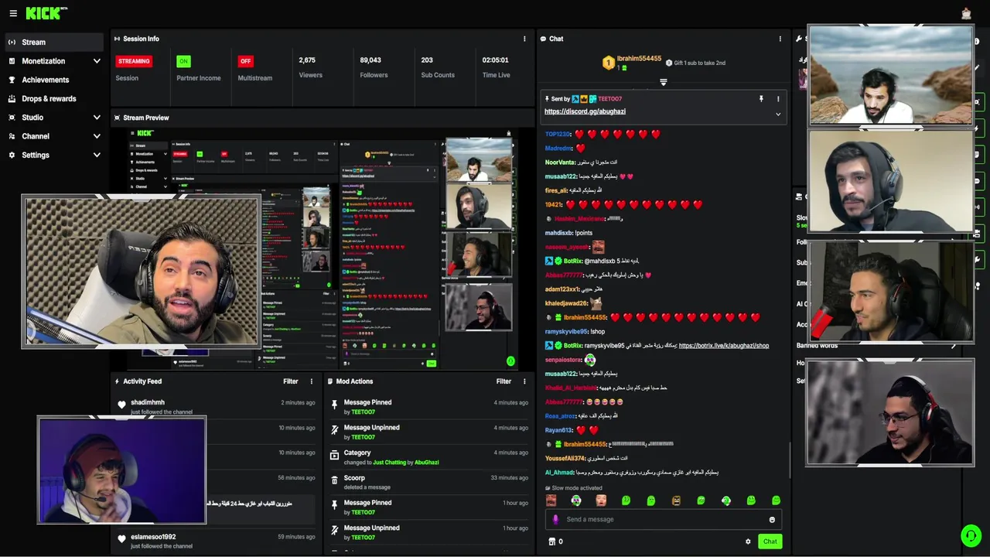Viewport: 990px width, 557px height.
Task: Open the Activity Feed Filter
Action: [291, 381]
